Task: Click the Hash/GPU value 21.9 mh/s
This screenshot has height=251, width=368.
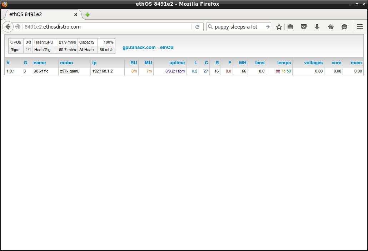Action: pos(68,42)
